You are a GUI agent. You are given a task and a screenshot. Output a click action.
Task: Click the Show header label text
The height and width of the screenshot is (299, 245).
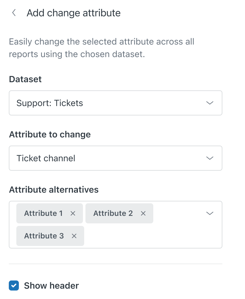tap(51, 286)
